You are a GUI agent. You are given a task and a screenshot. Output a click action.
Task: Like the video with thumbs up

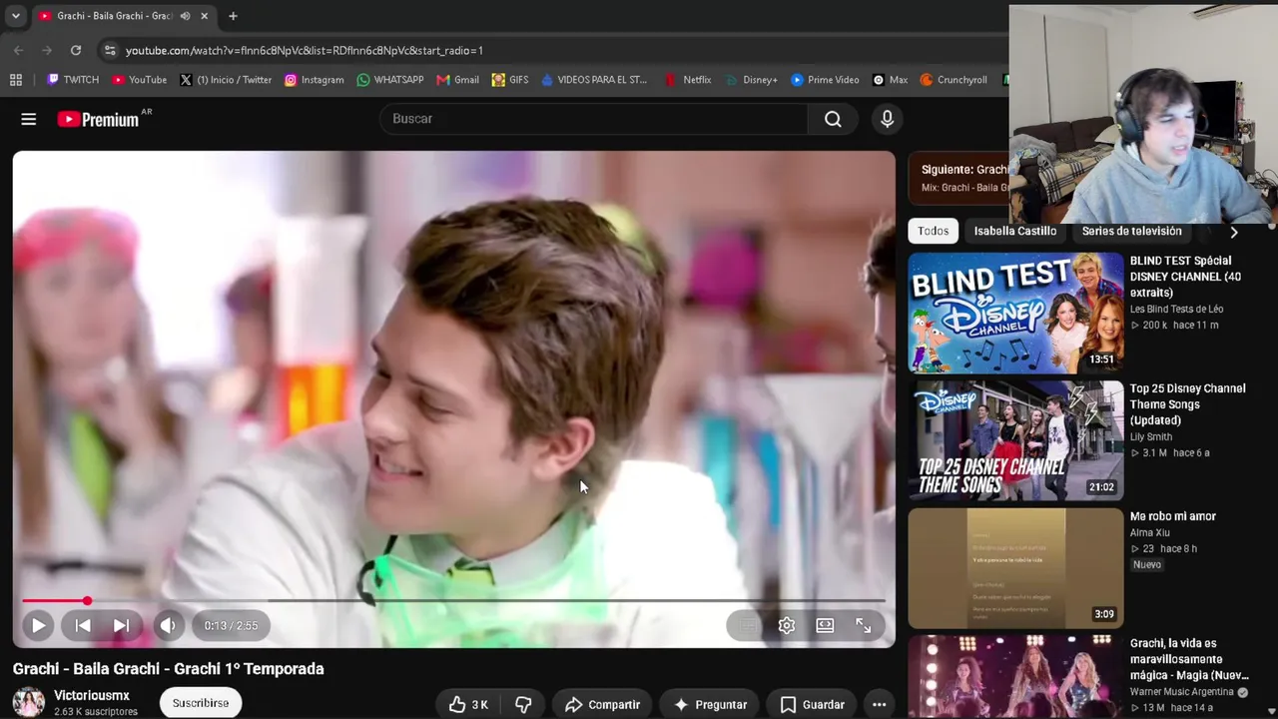tap(468, 705)
